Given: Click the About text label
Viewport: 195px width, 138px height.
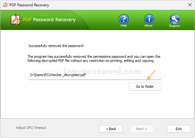Looking at the screenshot, I should [x=148, y=26].
